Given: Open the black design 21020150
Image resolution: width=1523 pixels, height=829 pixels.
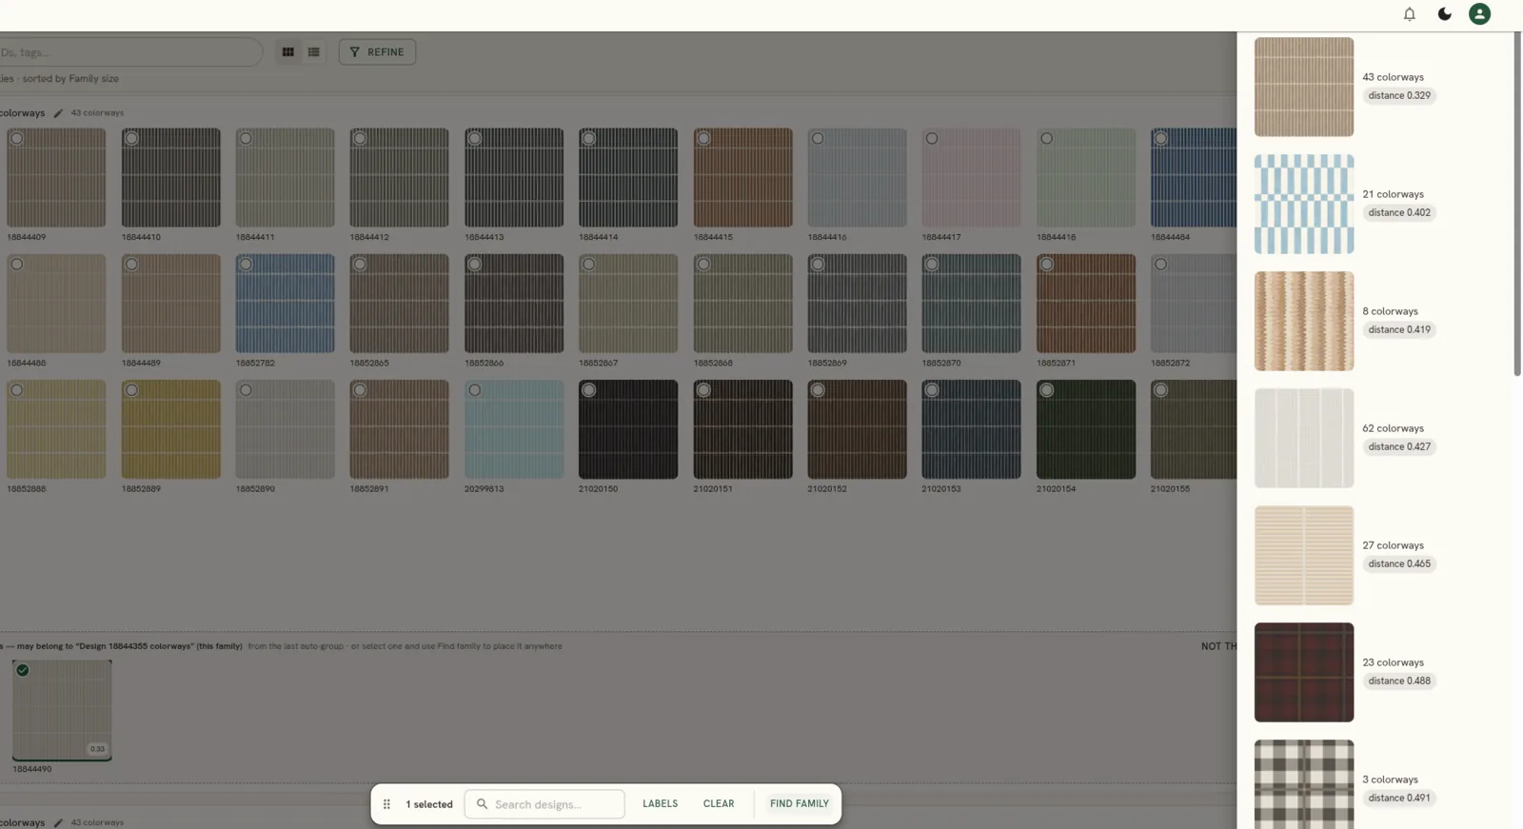Looking at the screenshot, I should tap(628, 429).
